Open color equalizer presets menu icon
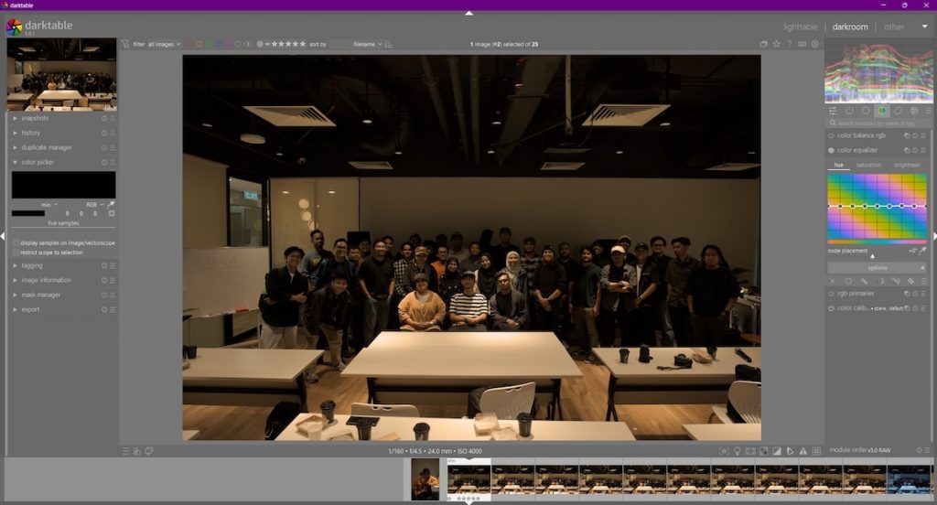Image resolution: width=937 pixels, height=505 pixels. click(924, 150)
